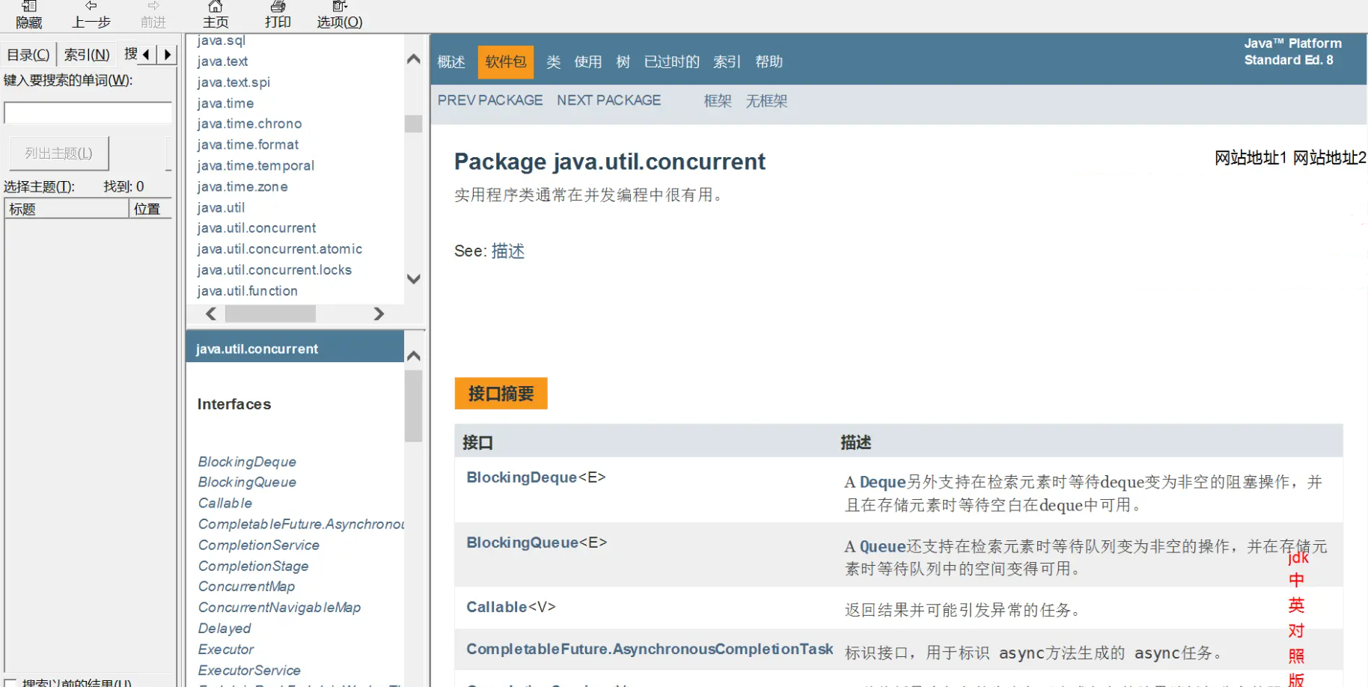The width and height of the screenshot is (1368, 687).
Task: Open the 使用 (Use) navigation item
Action: (588, 61)
